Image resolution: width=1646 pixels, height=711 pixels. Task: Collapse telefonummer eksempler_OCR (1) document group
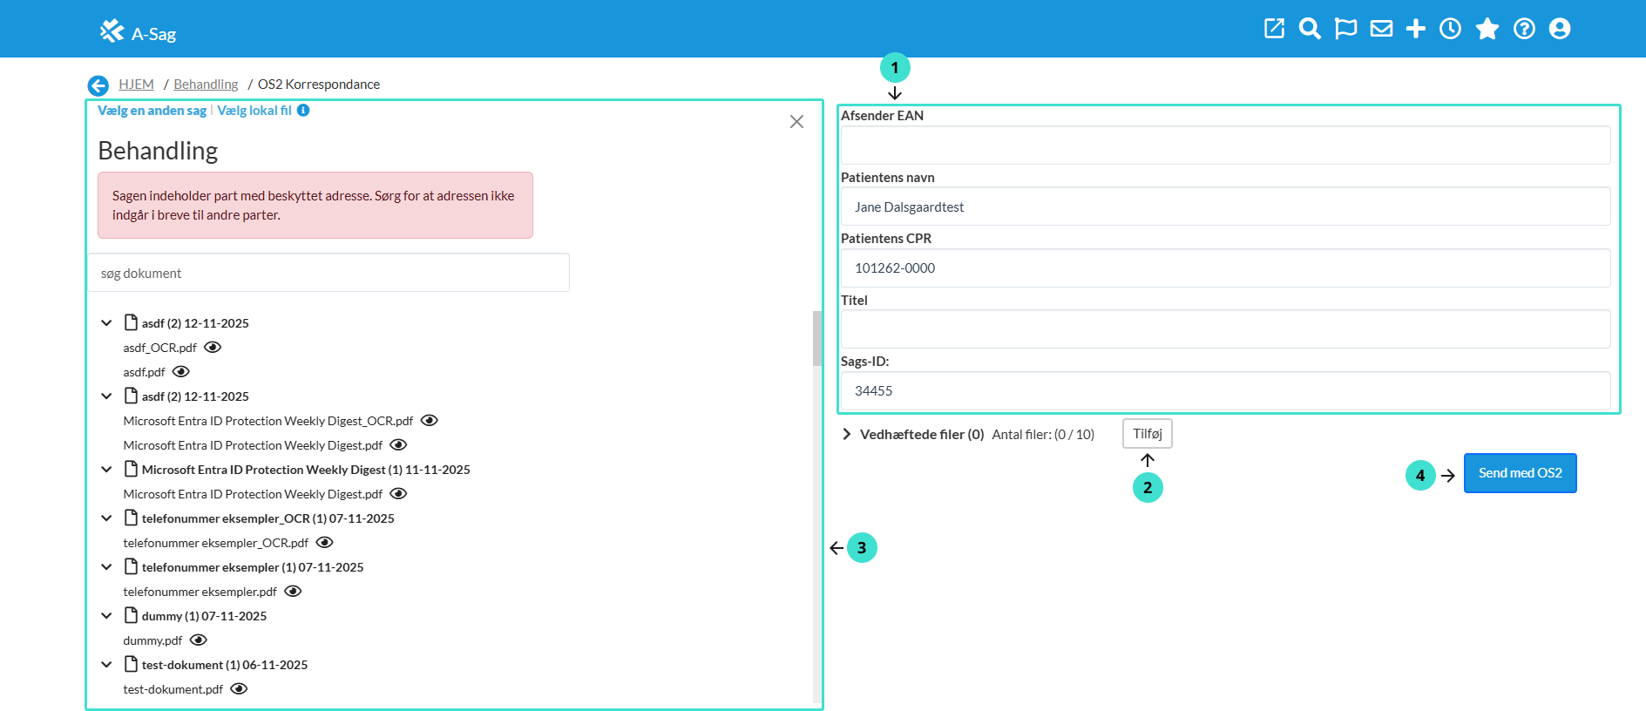(106, 518)
